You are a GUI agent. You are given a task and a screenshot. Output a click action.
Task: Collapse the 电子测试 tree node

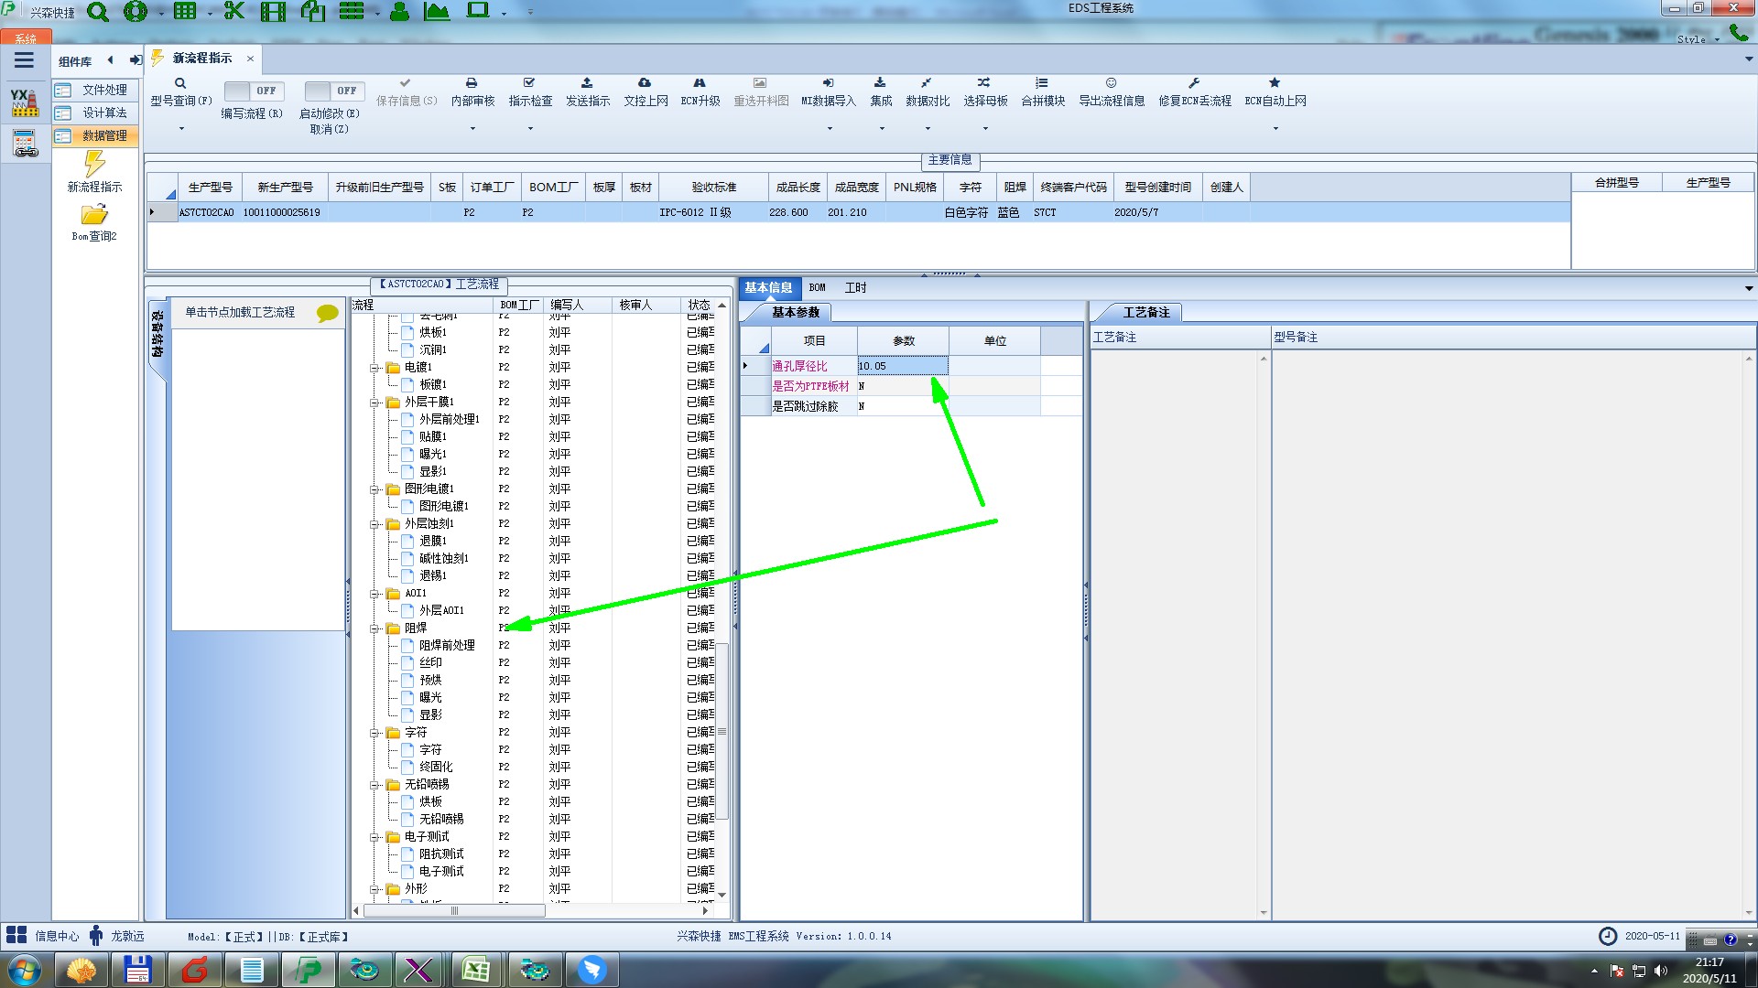tap(374, 837)
